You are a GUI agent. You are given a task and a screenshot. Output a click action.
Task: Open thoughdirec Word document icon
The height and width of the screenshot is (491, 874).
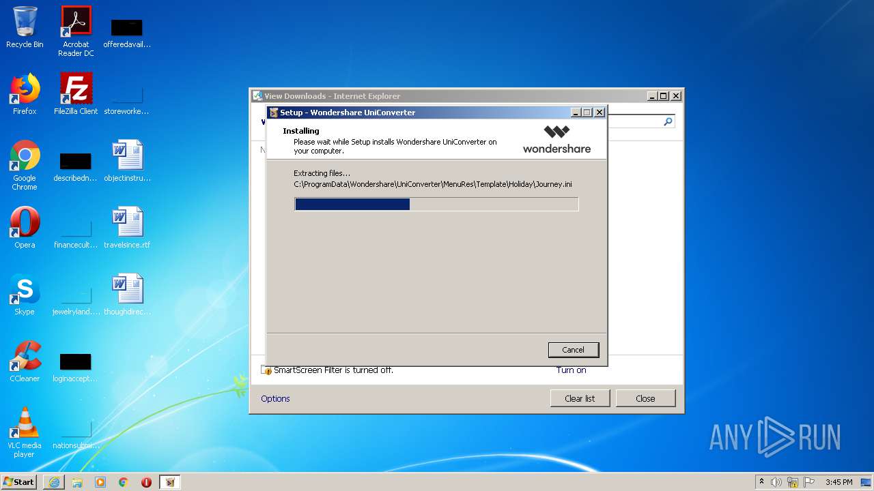click(127, 295)
